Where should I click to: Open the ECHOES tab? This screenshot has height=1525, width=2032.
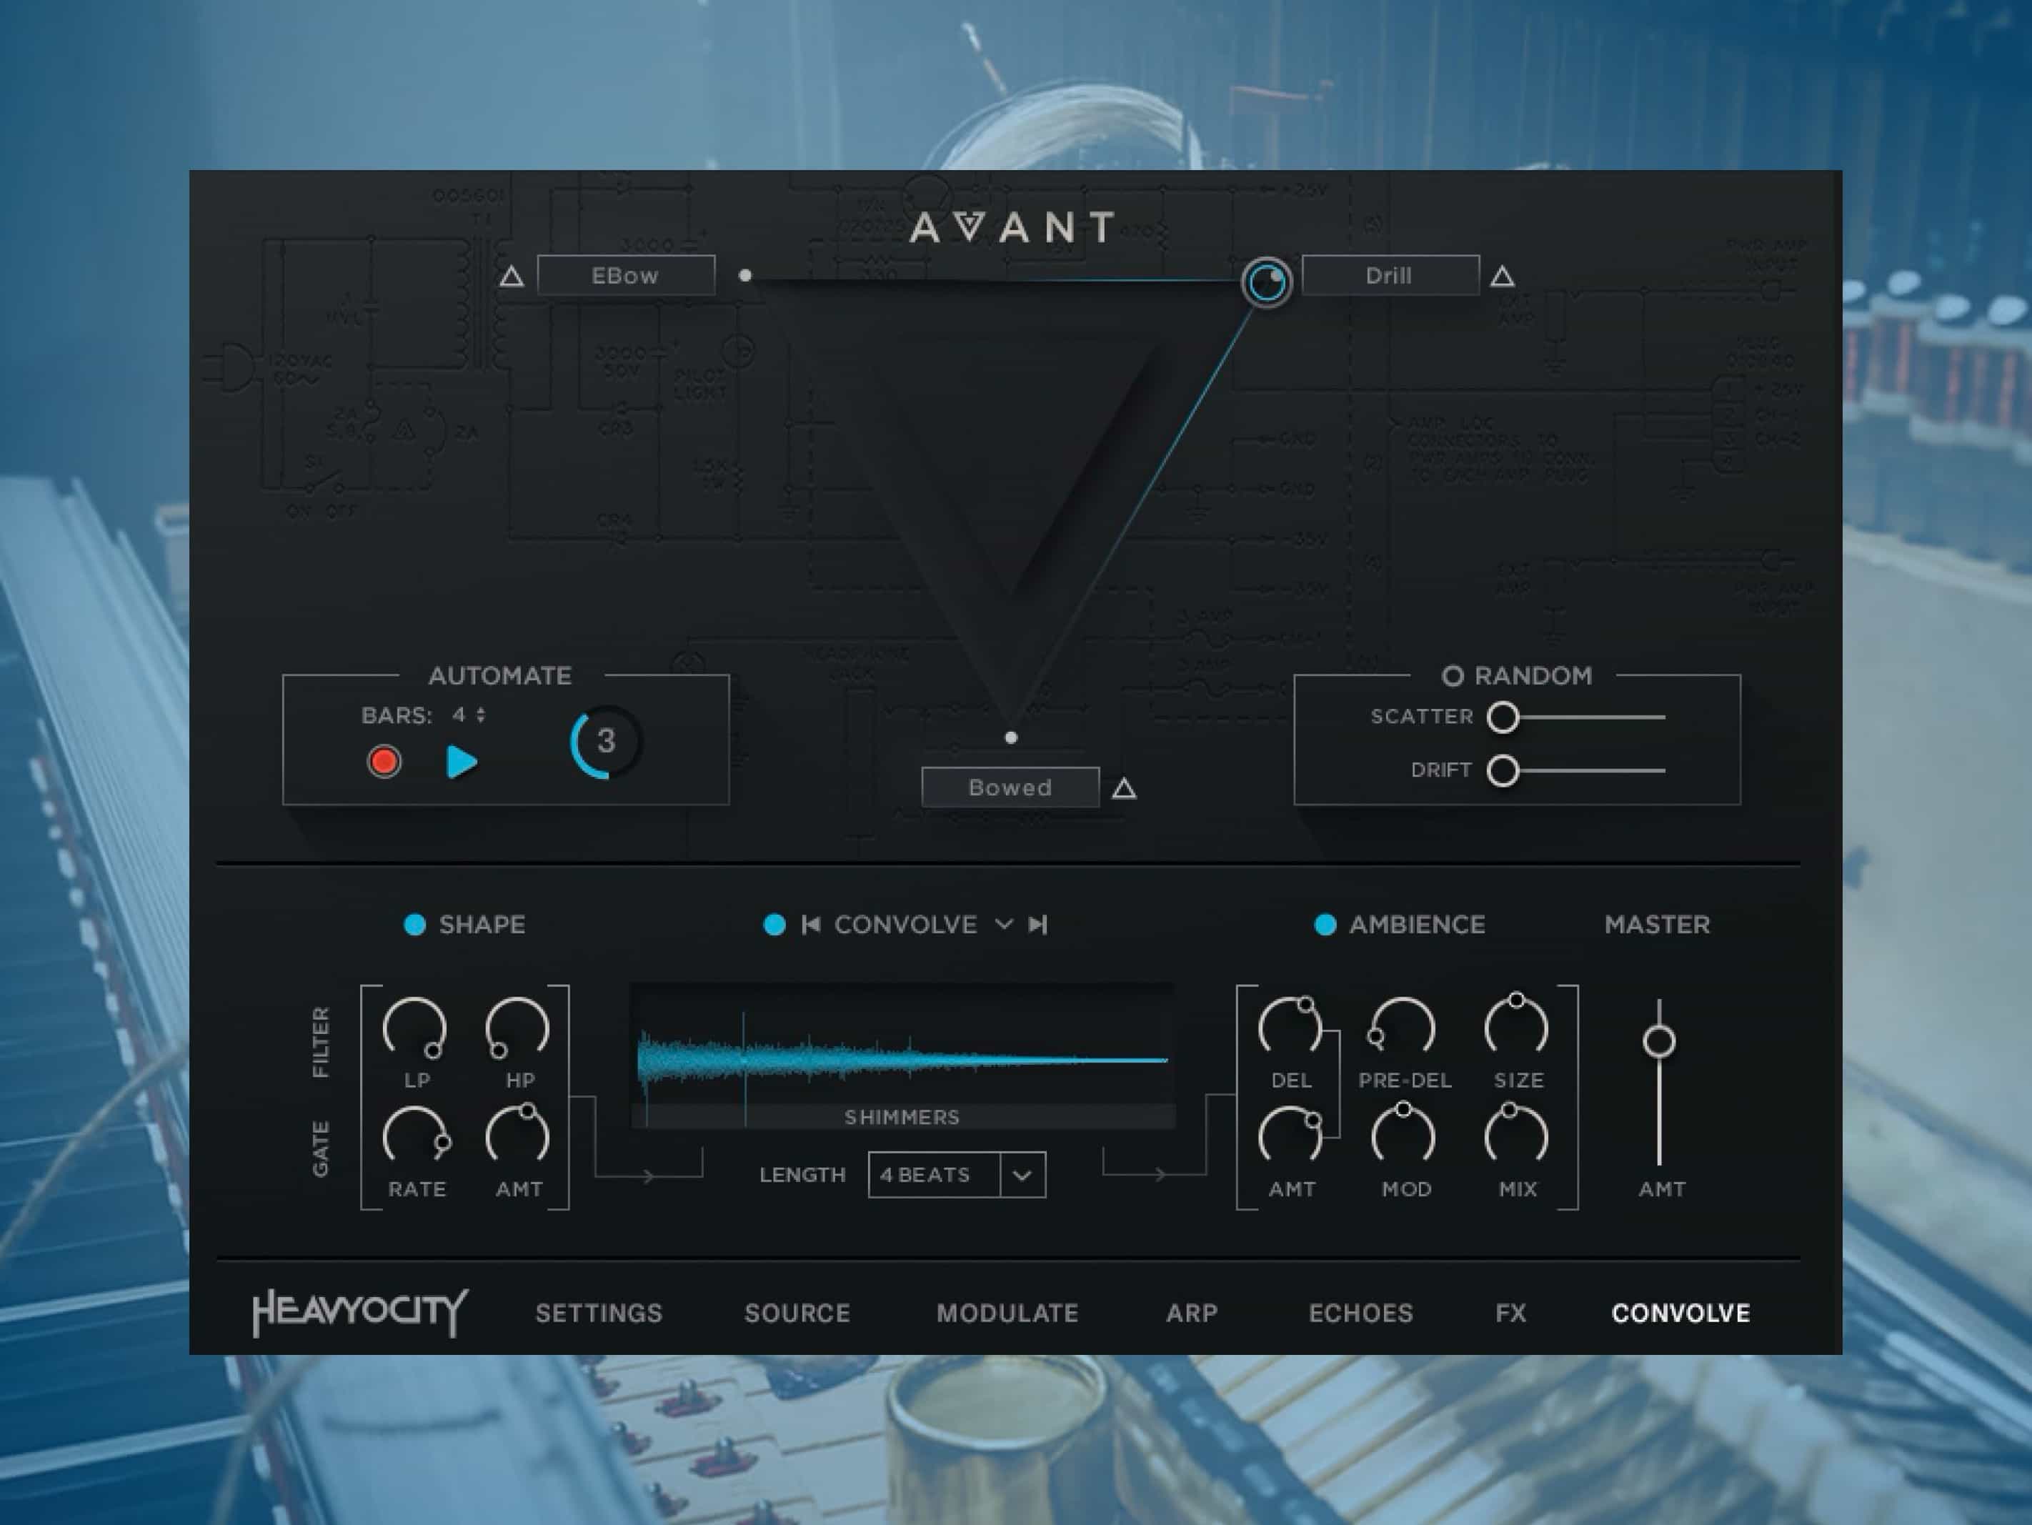pos(1360,1313)
